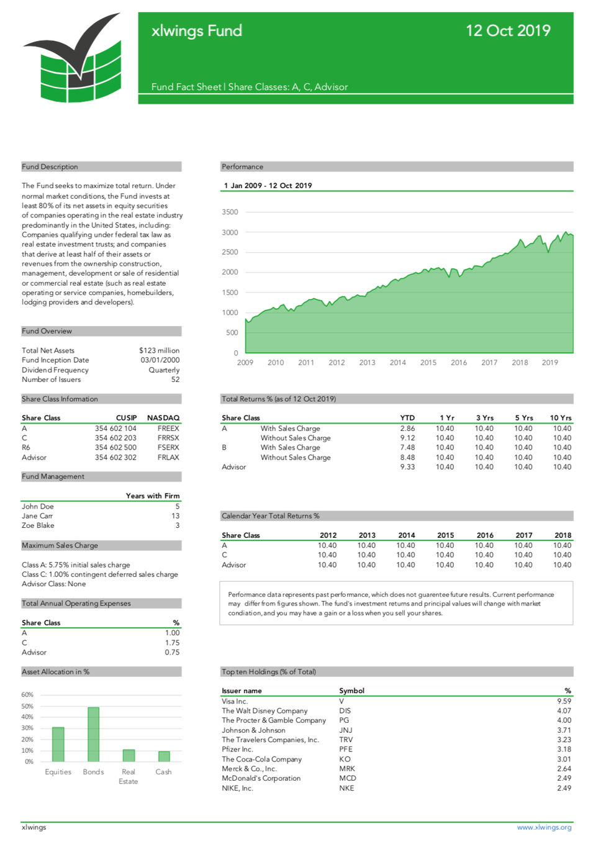Select the symbol NKE in holdings

[x=346, y=788]
